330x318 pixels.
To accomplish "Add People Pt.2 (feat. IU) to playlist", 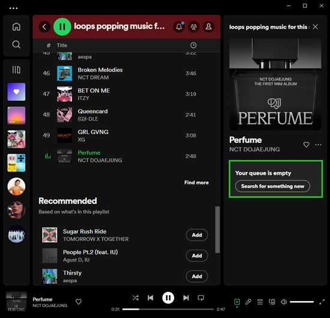I will [197, 256].
